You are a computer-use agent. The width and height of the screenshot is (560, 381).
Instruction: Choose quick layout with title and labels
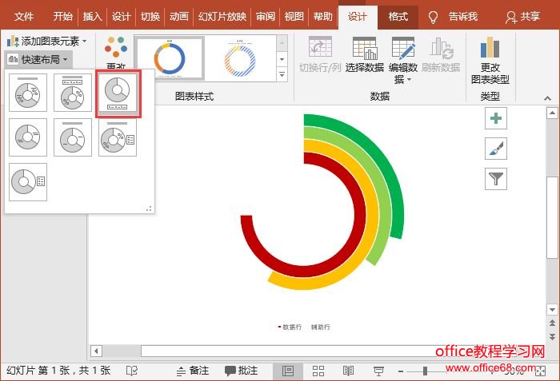[x=73, y=137]
